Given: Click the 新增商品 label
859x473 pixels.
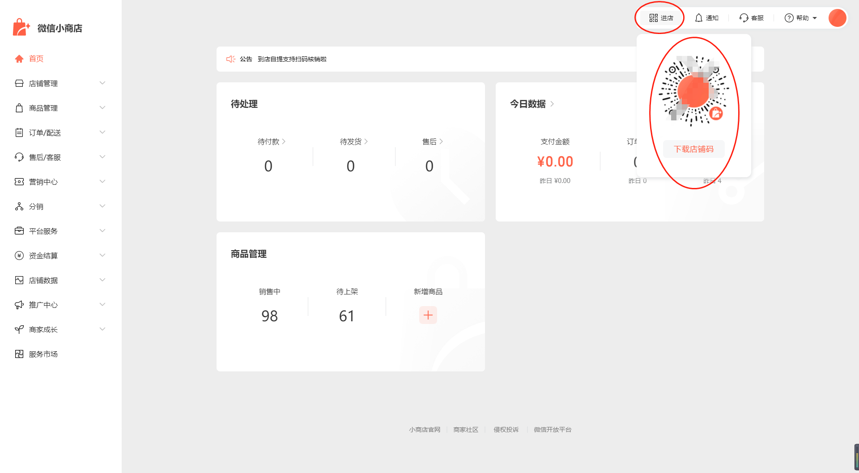Looking at the screenshot, I should (428, 291).
